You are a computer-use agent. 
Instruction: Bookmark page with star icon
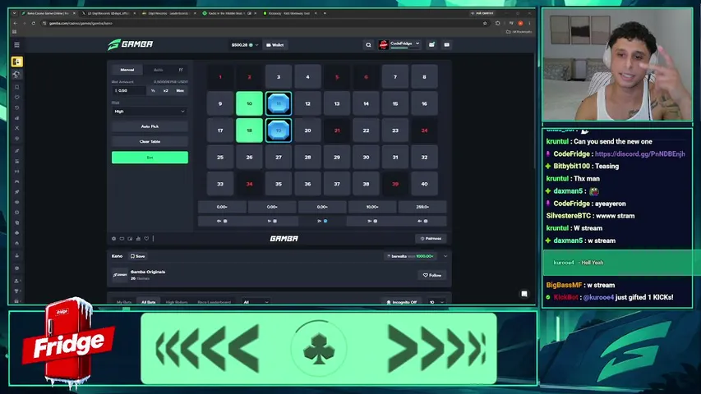(485, 23)
